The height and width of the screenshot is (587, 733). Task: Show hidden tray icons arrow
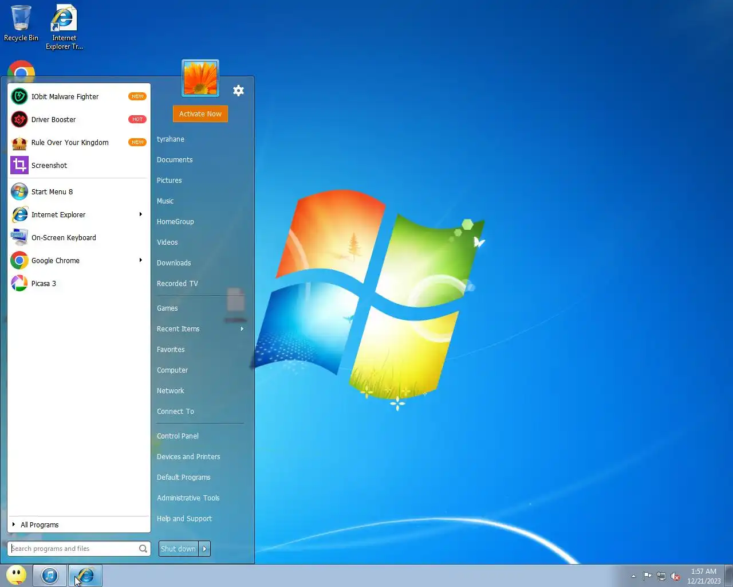point(633,576)
